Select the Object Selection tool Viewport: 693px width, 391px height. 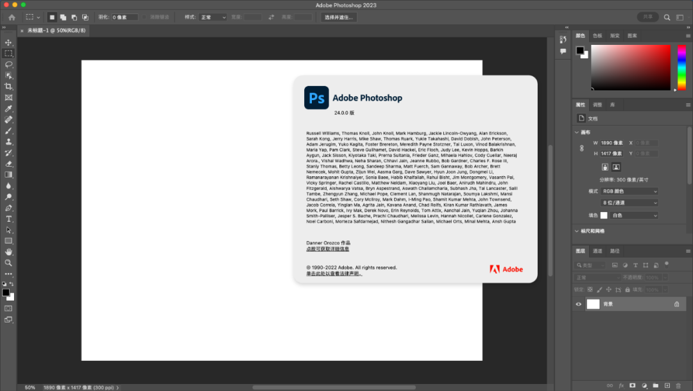click(8, 76)
